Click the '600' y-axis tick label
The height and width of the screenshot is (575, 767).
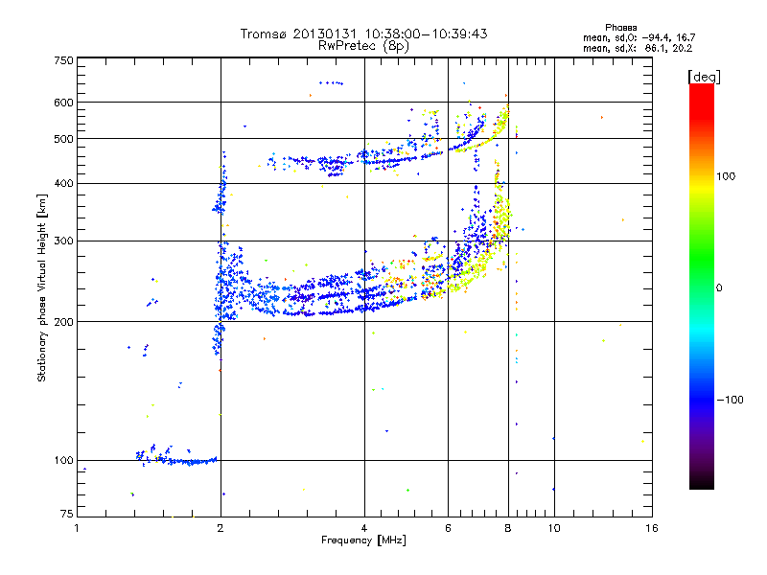(63, 103)
